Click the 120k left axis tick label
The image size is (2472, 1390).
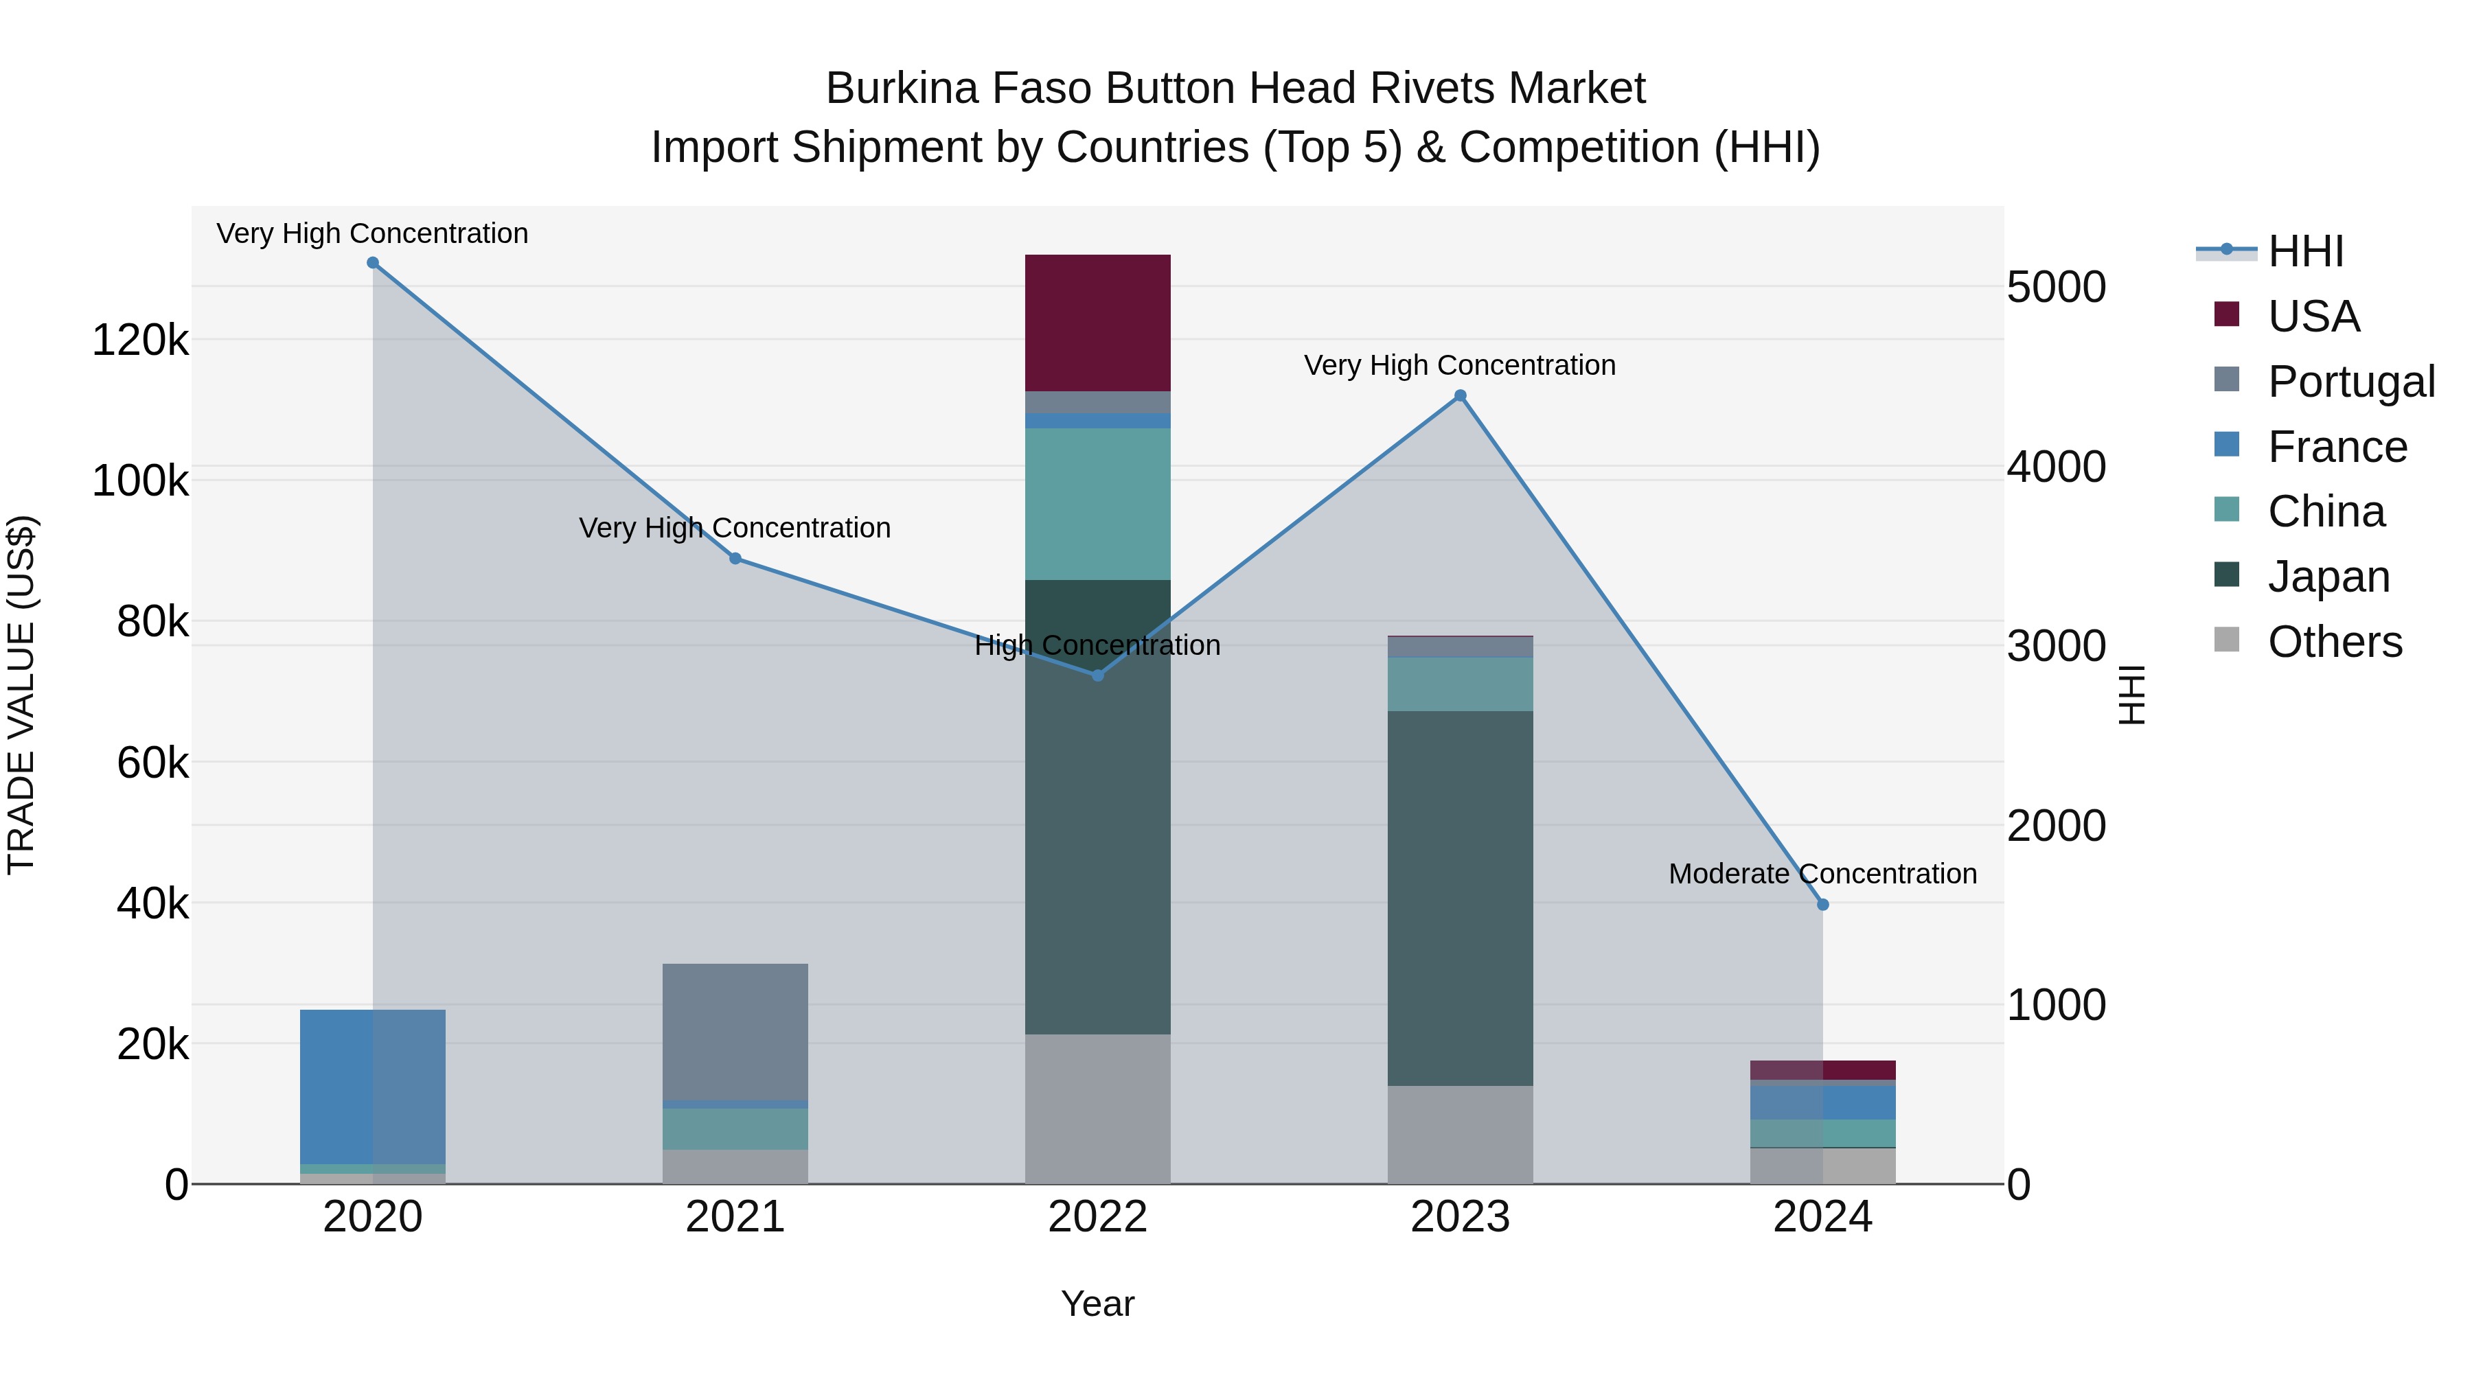[x=140, y=340]
